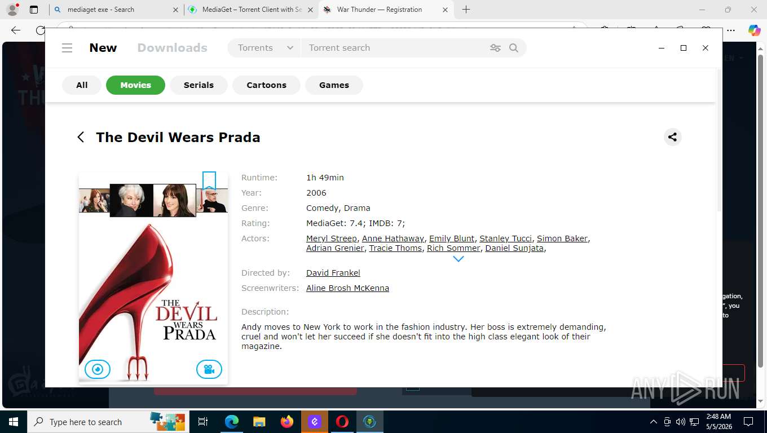
Task: Close the 'mediaget exe - Search' tab
Action: pyautogui.click(x=175, y=10)
